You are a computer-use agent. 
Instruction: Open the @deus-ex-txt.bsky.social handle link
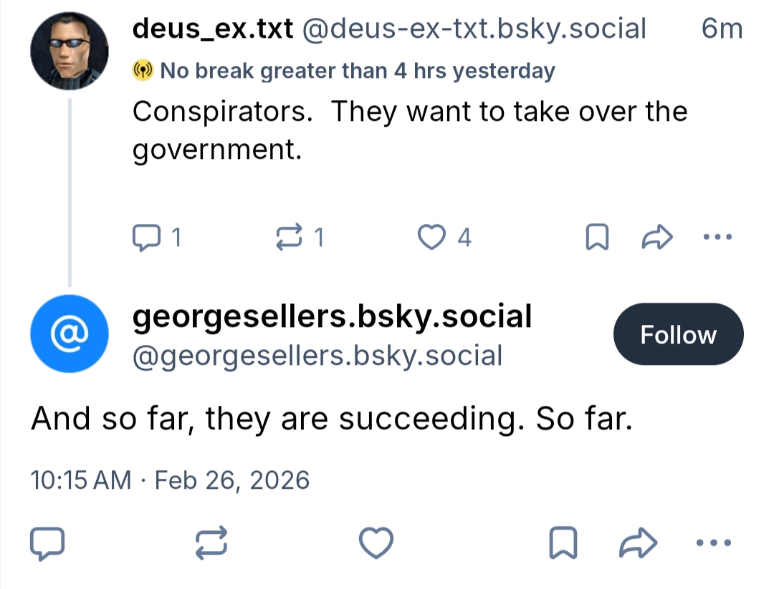click(x=474, y=29)
